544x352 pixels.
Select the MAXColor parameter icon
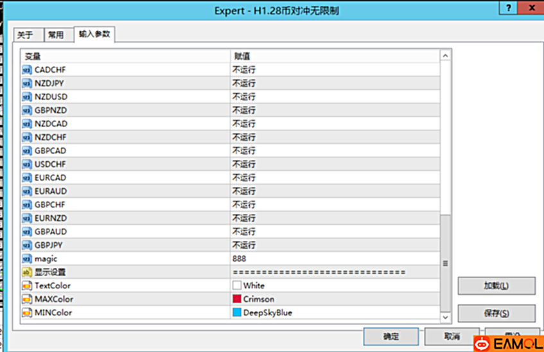tap(27, 299)
